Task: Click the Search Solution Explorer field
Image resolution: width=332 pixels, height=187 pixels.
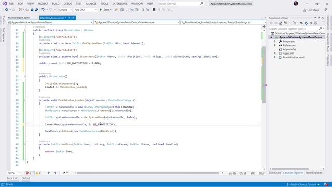Action: pos(296,29)
